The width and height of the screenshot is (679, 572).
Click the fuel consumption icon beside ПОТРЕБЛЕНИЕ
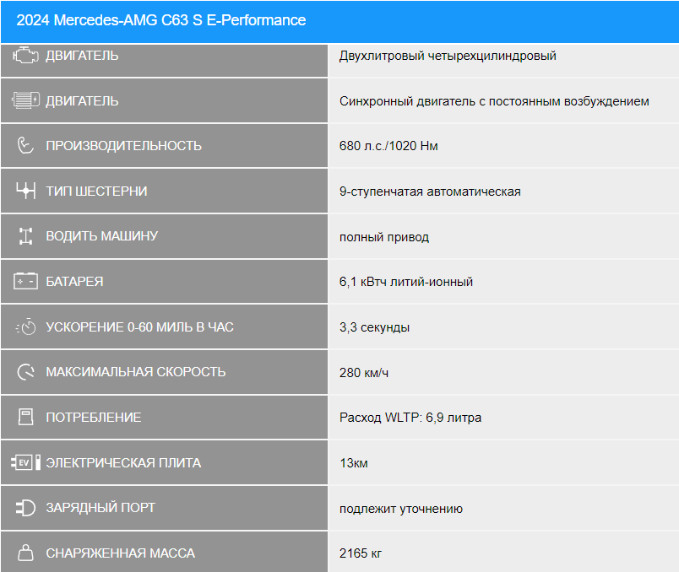pyautogui.click(x=25, y=417)
